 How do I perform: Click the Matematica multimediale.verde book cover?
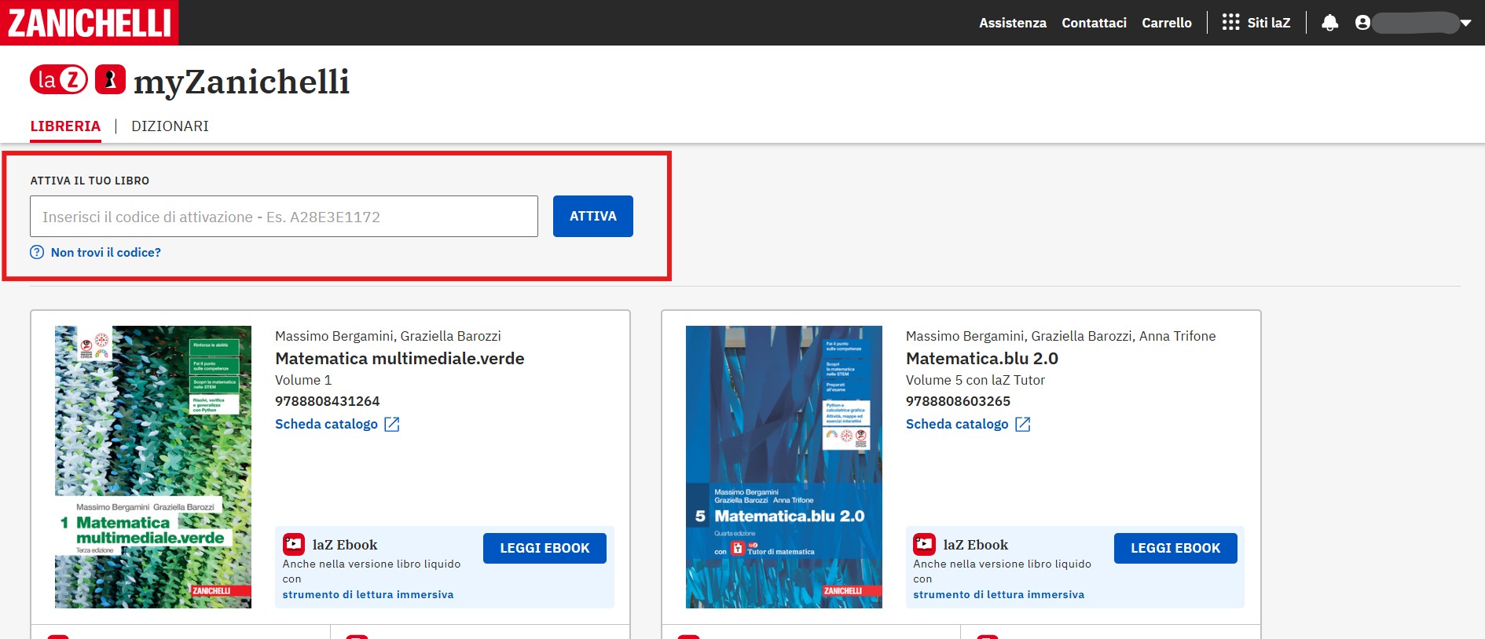[153, 467]
